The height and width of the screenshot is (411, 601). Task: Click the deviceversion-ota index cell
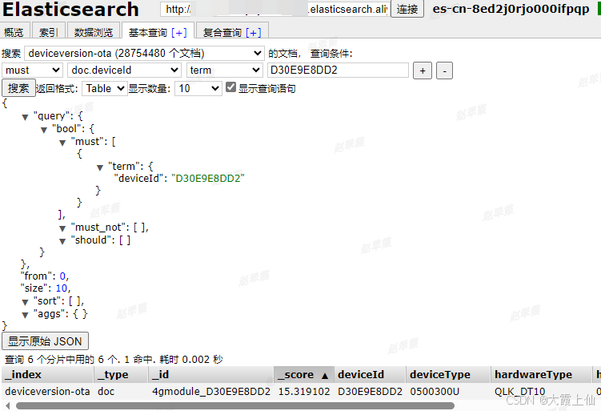pos(47,392)
